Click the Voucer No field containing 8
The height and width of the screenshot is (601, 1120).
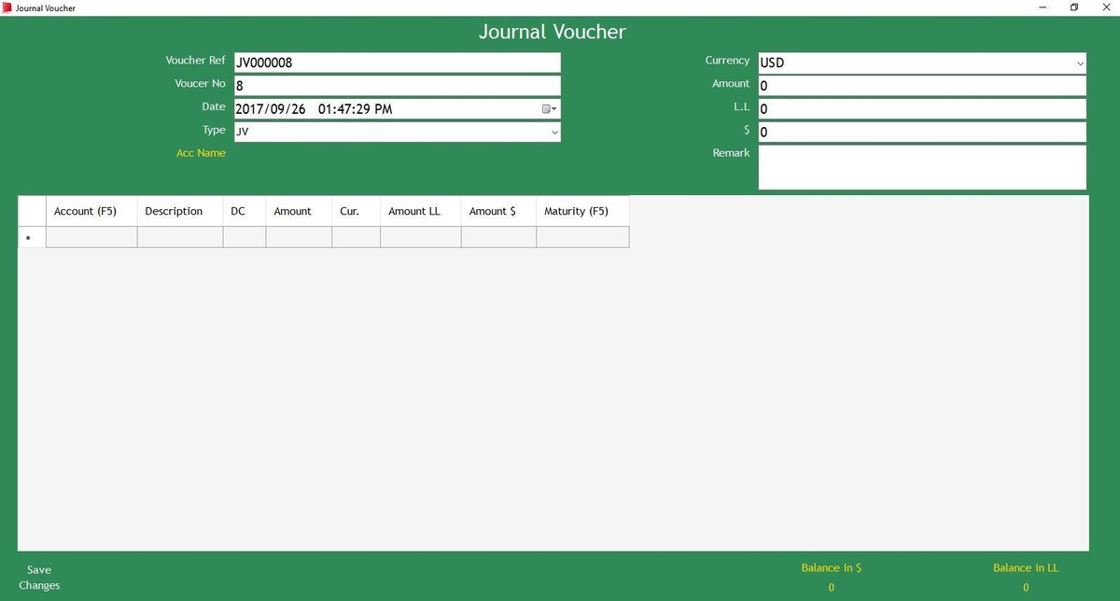point(398,86)
